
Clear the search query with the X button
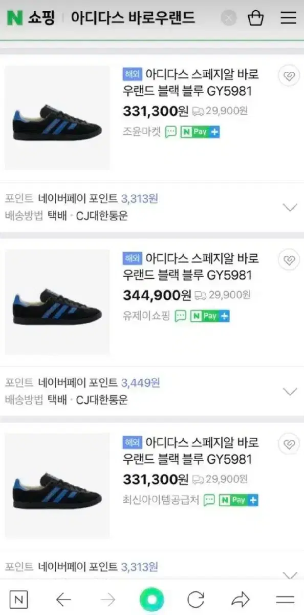pos(229,17)
